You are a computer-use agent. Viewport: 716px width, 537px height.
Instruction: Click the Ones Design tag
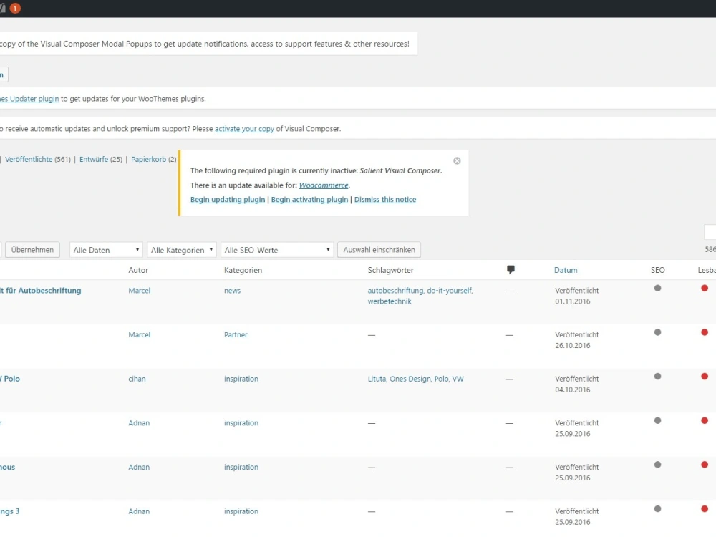tap(410, 379)
